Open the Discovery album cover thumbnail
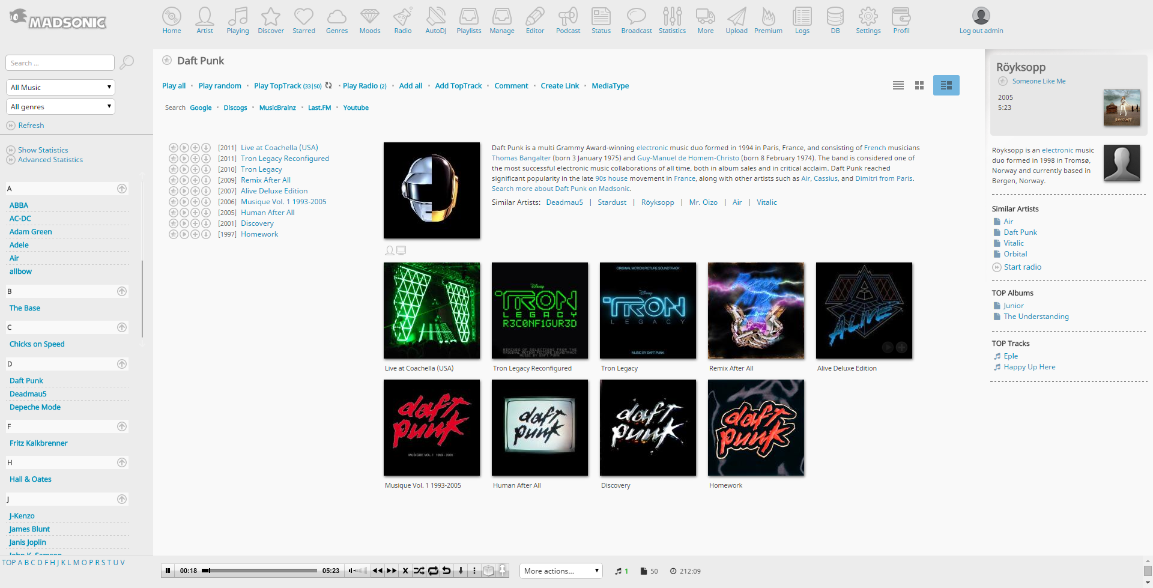 pyautogui.click(x=647, y=428)
